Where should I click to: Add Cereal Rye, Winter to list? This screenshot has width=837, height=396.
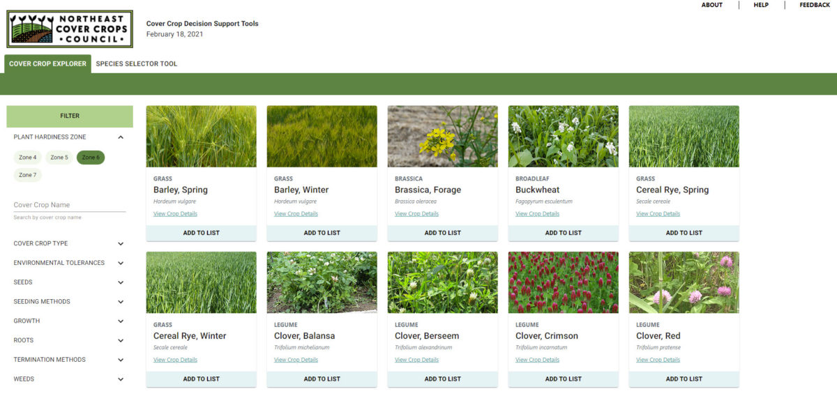(x=202, y=379)
